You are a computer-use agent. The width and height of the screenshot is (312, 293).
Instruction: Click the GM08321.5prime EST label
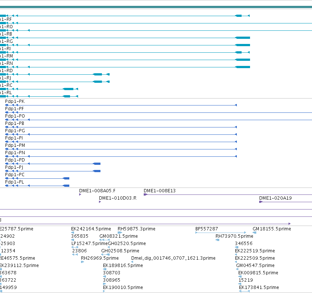coord(118,236)
